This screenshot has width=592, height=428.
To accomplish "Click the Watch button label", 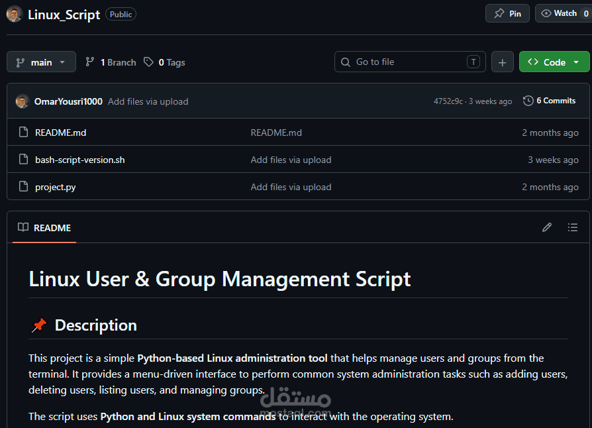I will click(x=566, y=14).
